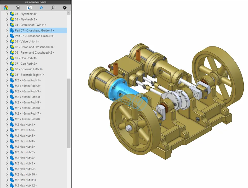Click the part icon for M2 x 46mm Rod<1>
The image size is (248, 188).
(x=12, y=80)
